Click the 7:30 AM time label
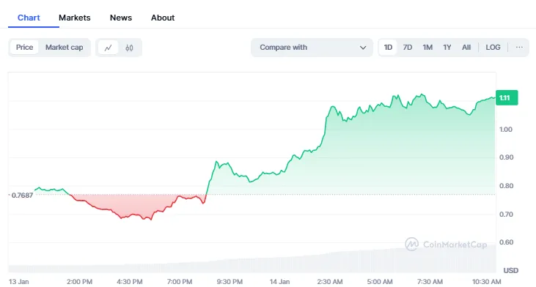Image resolution: width=536 pixels, height=287 pixels. 430,282
